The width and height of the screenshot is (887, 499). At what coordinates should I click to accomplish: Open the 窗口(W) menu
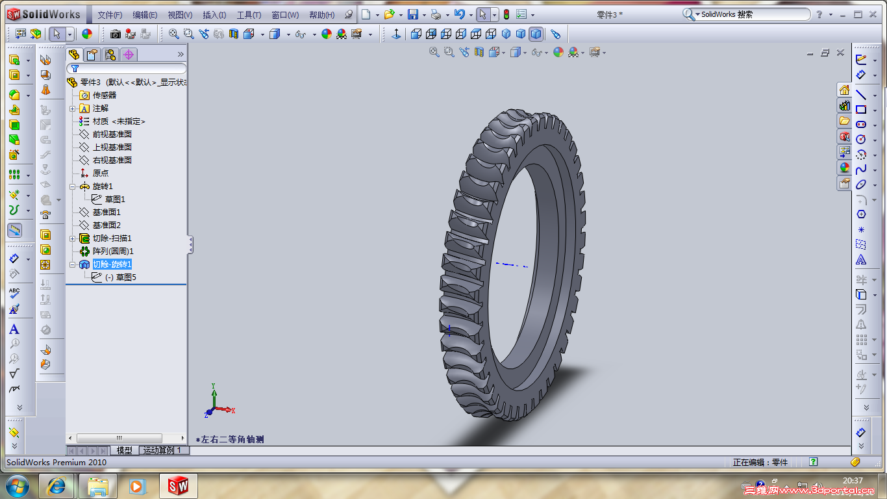[x=285, y=15]
